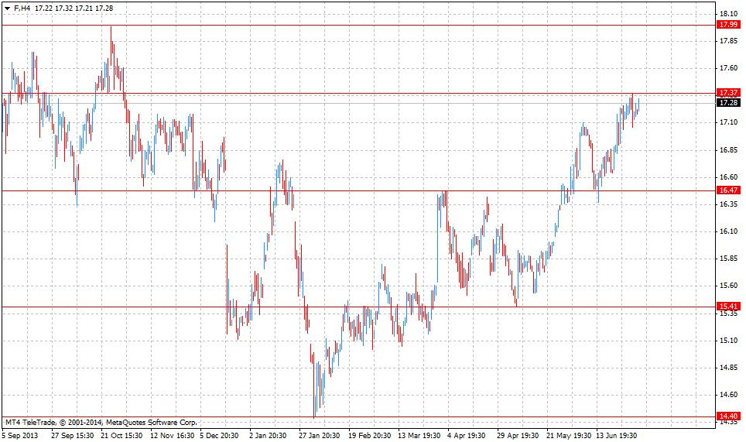This screenshot has height=442, width=746.
Task: Click the 13 Jun 19:30 time label
Action: pyautogui.click(x=617, y=435)
